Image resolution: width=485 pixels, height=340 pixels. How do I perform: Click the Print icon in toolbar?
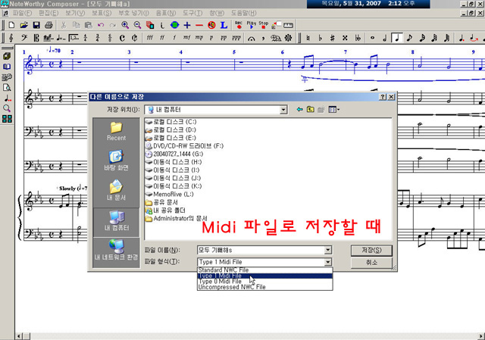pyautogui.click(x=48, y=25)
